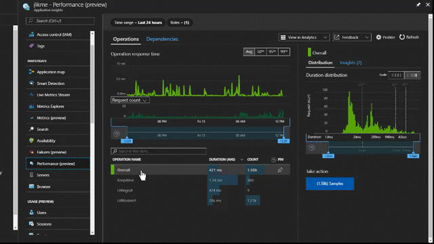Viewport: 434px width, 244px height.
Task: Select 99th percentile aggregation
Action: [284, 52]
